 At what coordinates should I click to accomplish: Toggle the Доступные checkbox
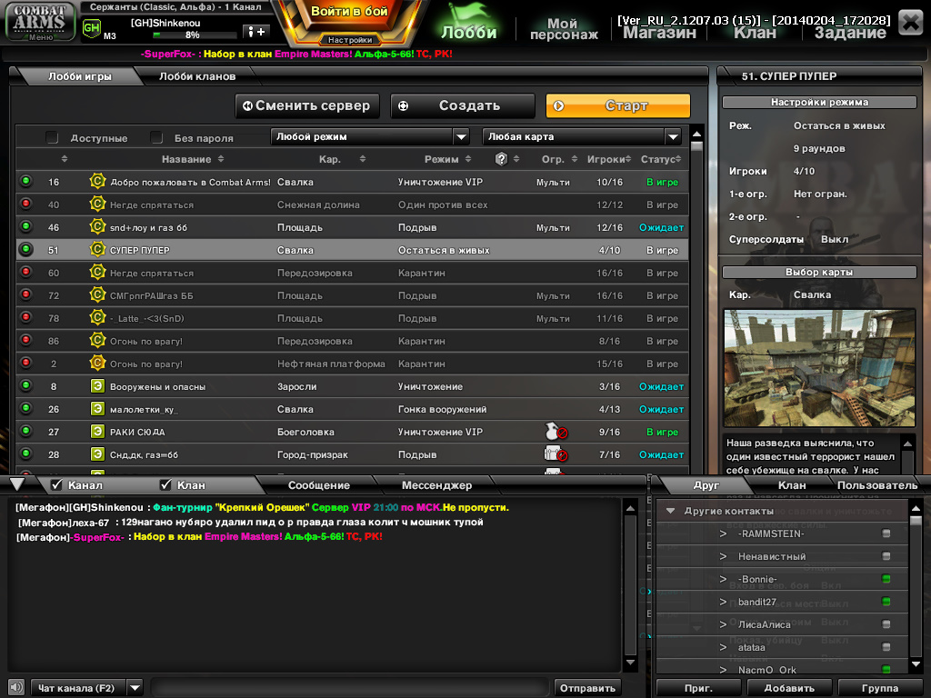(x=52, y=138)
